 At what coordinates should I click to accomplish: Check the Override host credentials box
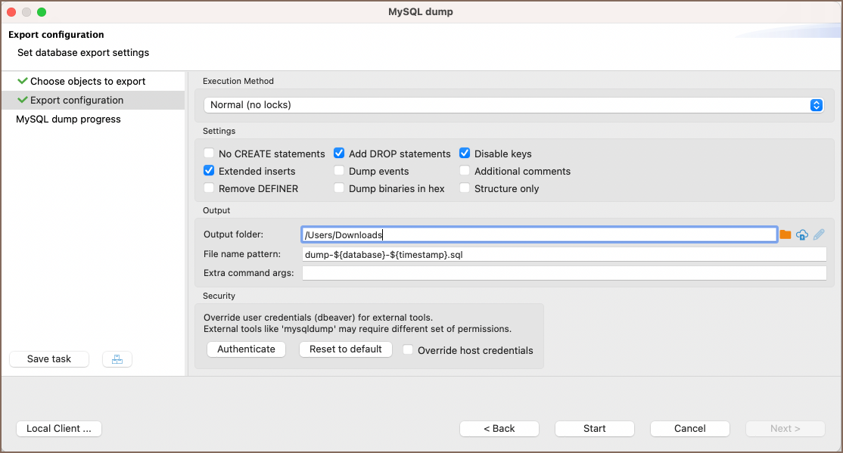pyautogui.click(x=409, y=350)
